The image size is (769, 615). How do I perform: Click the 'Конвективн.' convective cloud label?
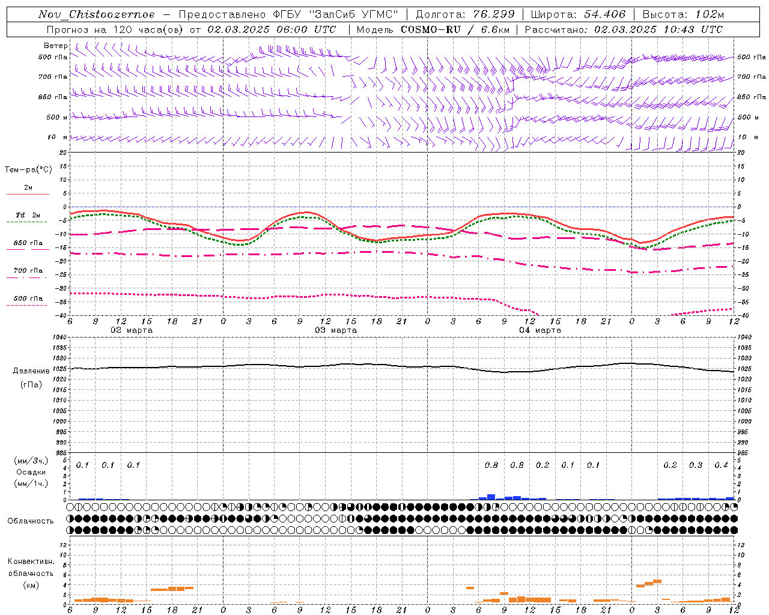[31, 562]
